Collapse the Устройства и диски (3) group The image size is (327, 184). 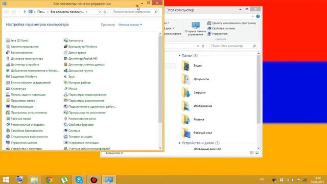pos(179,143)
